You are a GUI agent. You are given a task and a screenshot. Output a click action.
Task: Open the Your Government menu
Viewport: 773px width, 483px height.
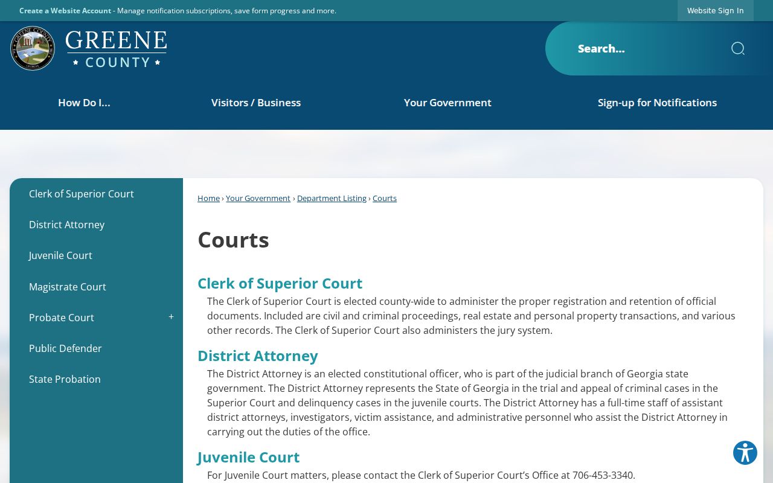point(447,103)
